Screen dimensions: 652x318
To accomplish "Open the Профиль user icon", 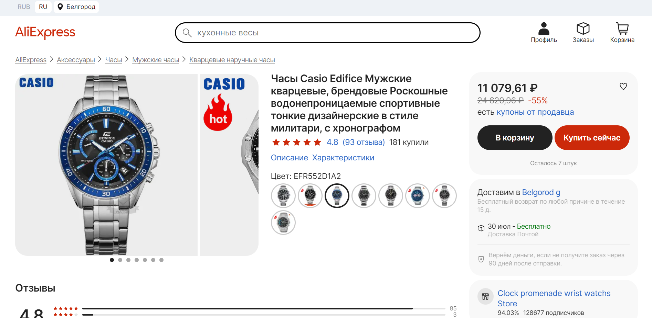I will [x=544, y=29].
